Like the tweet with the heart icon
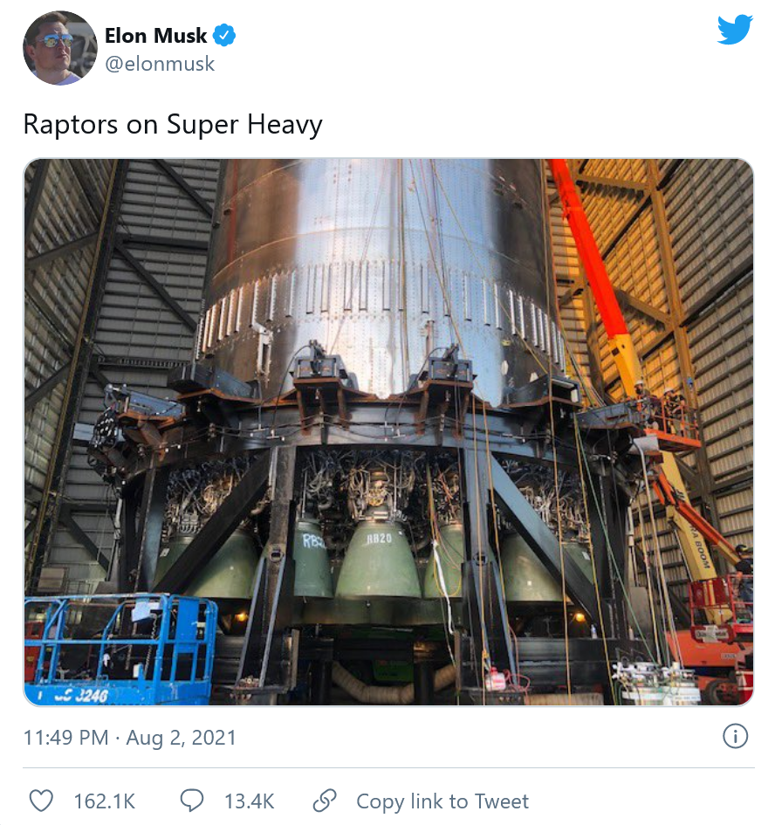 pos(41,801)
